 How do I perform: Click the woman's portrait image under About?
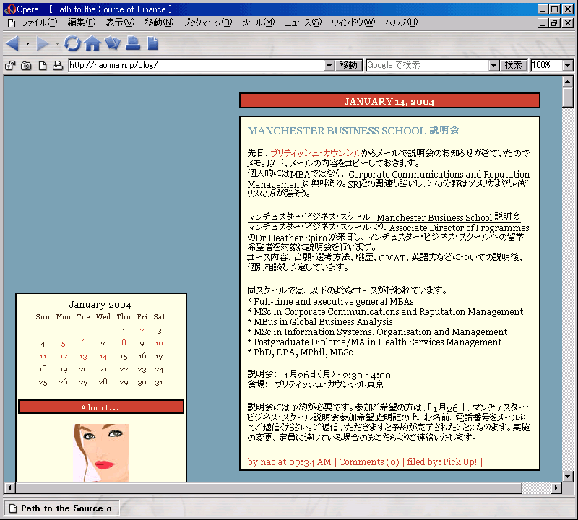[x=100, y=453]
